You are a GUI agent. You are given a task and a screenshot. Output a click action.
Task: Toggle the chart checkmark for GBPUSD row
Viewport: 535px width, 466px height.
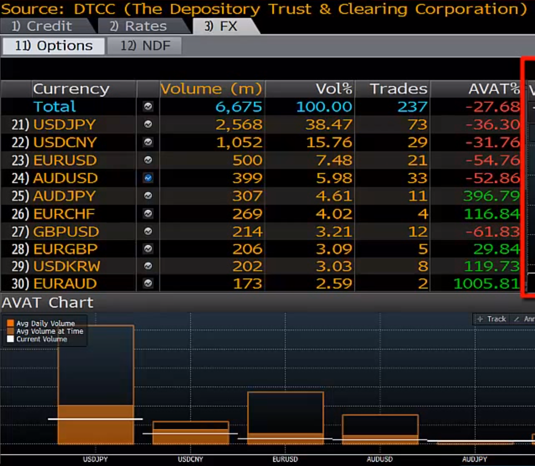tap(148, 232)
